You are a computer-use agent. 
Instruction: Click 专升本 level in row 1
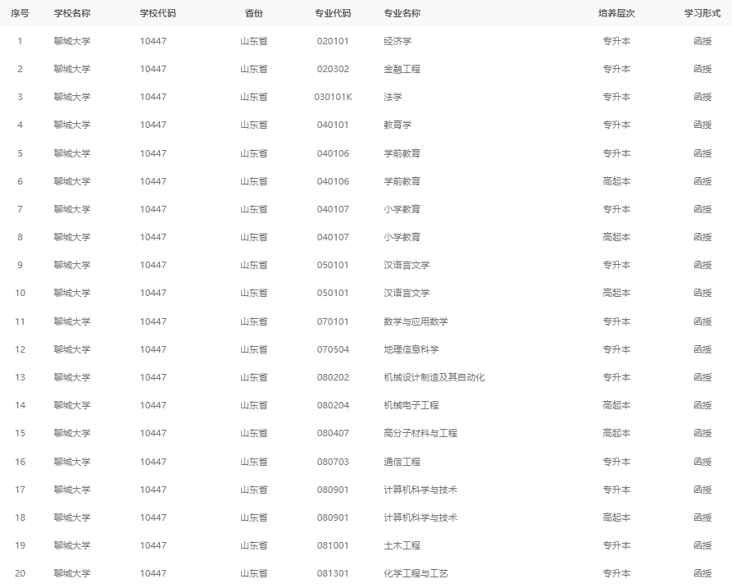click(616, 41)
